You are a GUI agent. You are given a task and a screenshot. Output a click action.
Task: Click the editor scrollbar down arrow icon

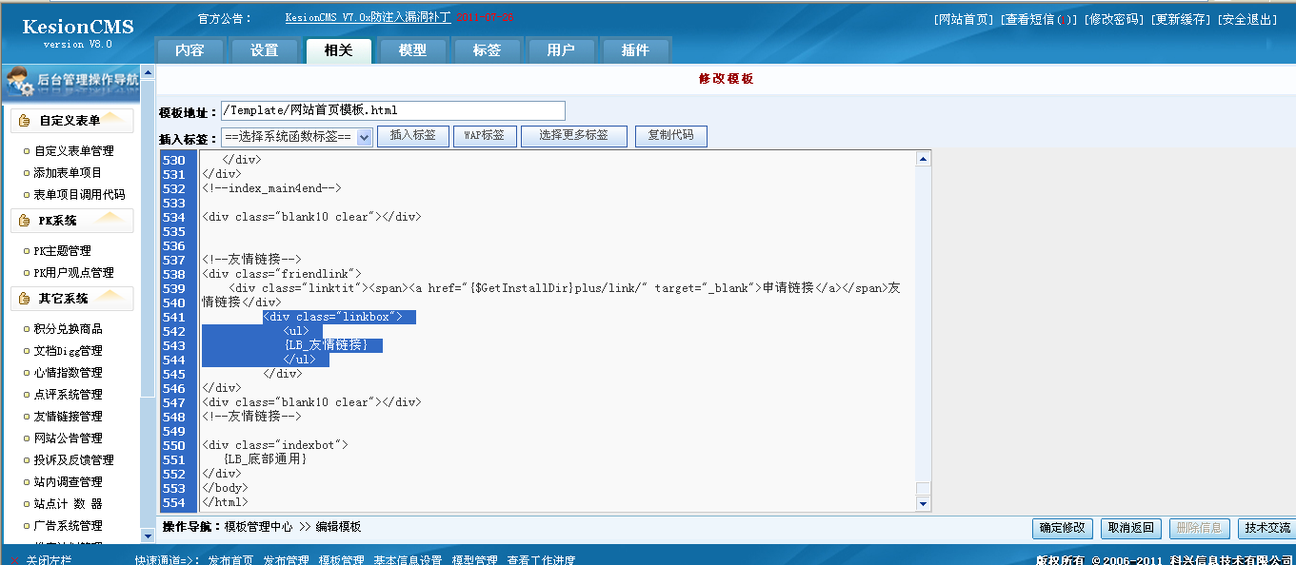(x=921, y=504)
